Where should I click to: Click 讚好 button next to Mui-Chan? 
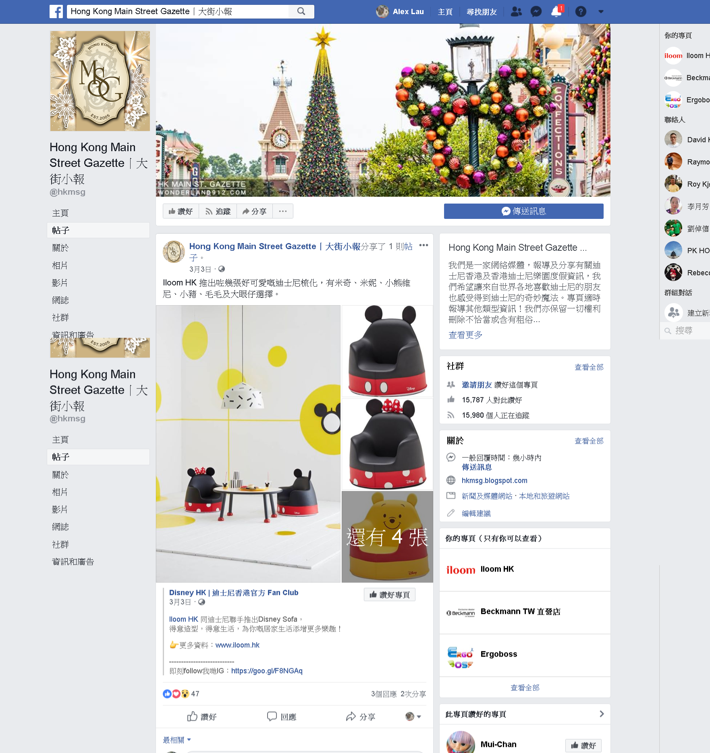(583, 745)
